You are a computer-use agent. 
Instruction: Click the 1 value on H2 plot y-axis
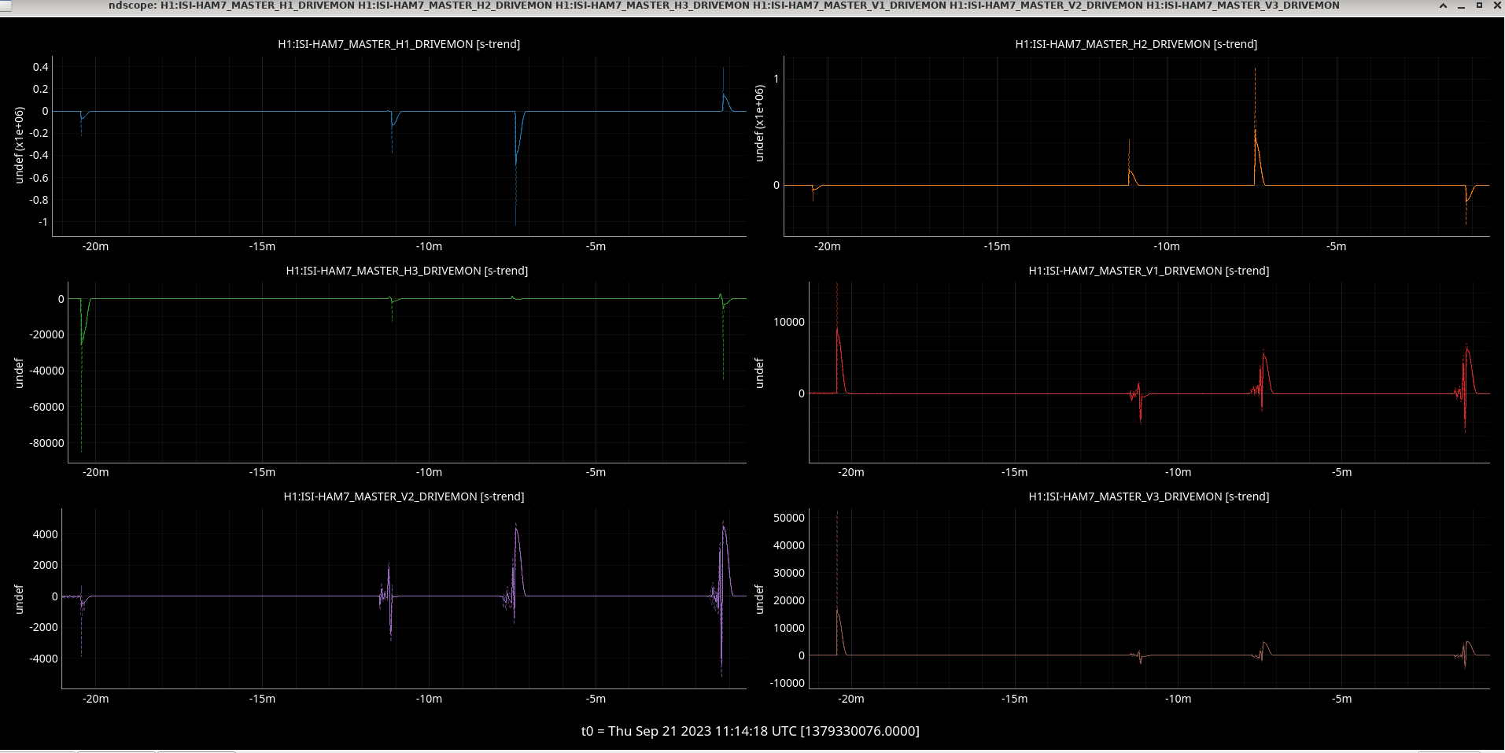pyautogui.click(x=776, y=79)
